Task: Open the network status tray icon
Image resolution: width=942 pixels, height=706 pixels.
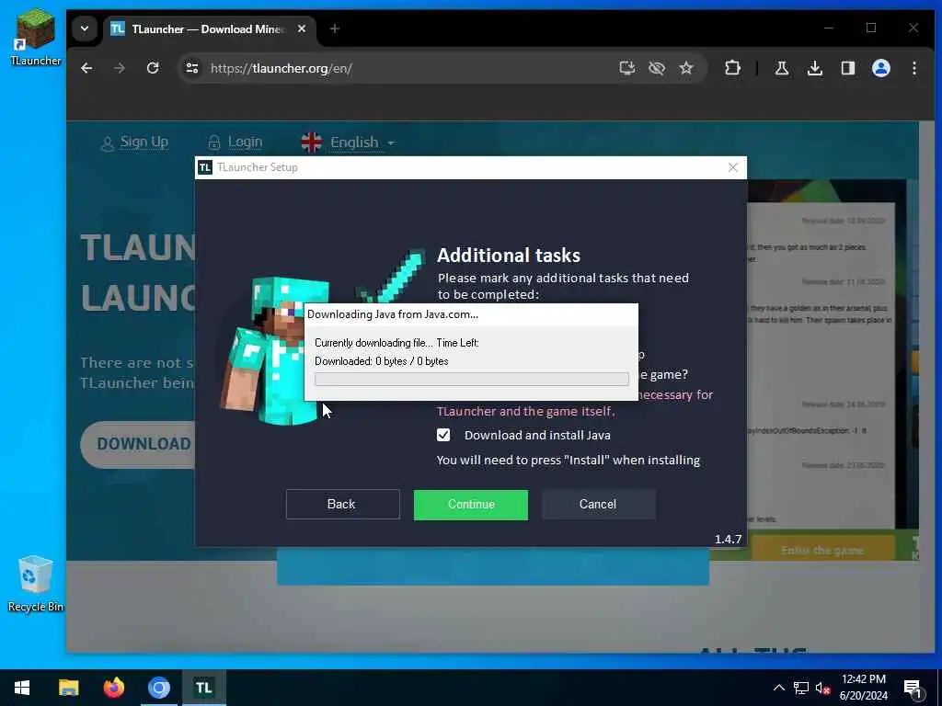Action: pos(801,688)
